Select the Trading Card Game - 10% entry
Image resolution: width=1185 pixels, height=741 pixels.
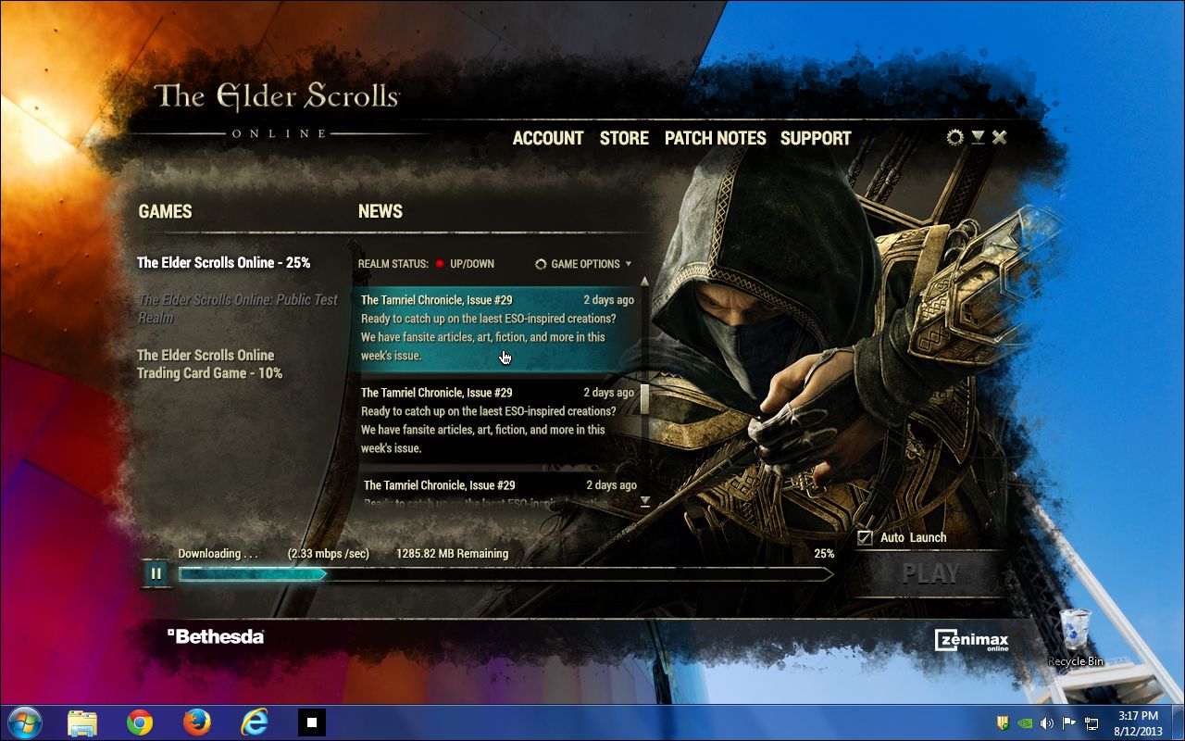point(209,364)
